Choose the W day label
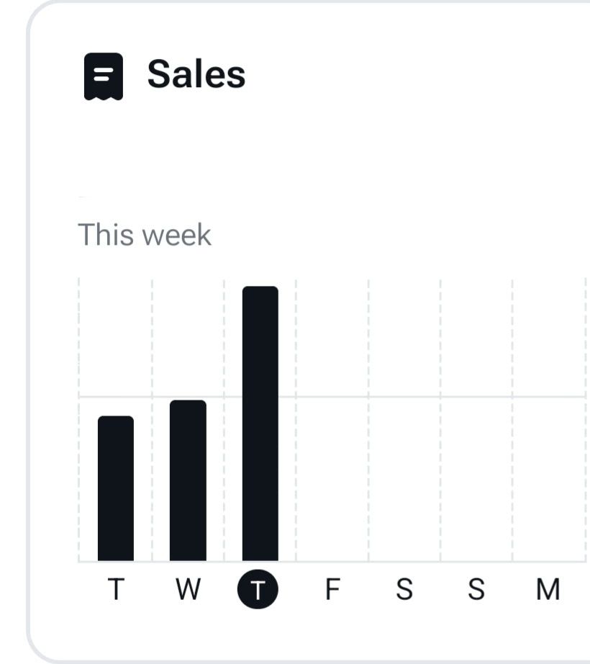The height and width of the screenshot is (664, 590). tap(189, 589)
